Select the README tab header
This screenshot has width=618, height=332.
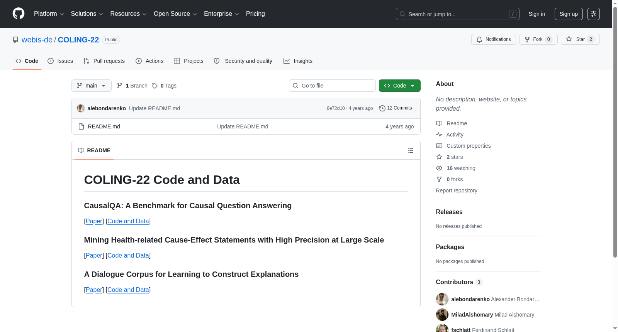click(x=94, y=150)
